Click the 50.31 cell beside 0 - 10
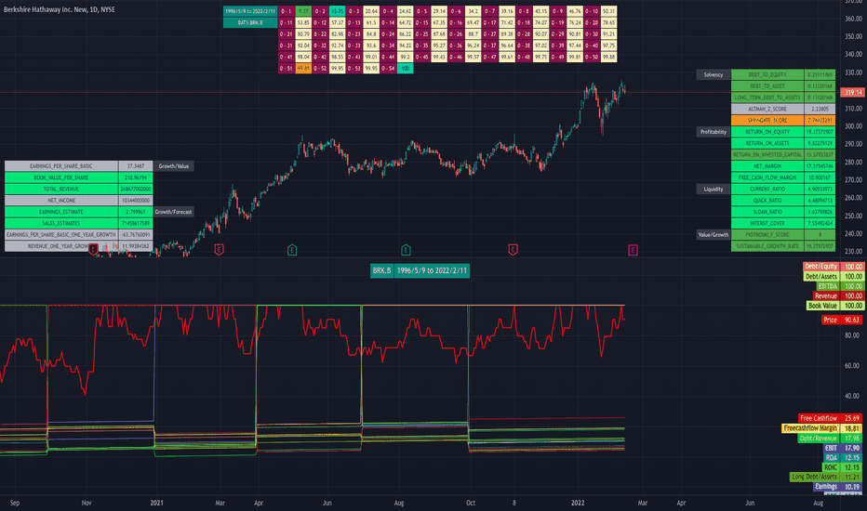Image resolution: width=867 pixels, height=511 pixels. pos(608,11)
